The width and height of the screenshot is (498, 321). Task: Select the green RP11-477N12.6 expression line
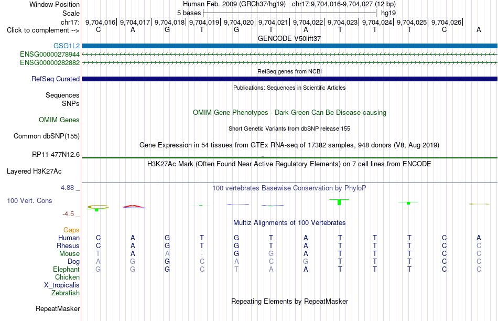click(x=290, y=158)
